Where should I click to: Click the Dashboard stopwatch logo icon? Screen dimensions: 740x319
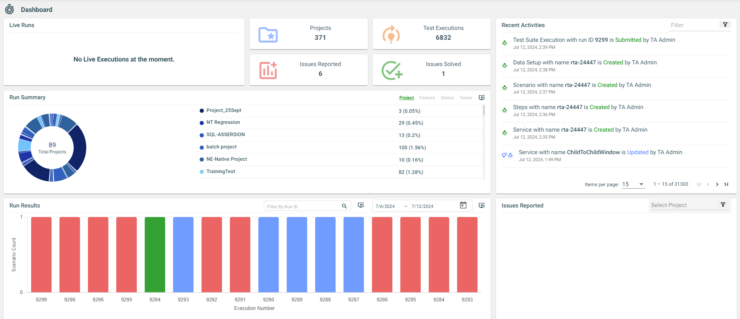[x=9, y=9]
